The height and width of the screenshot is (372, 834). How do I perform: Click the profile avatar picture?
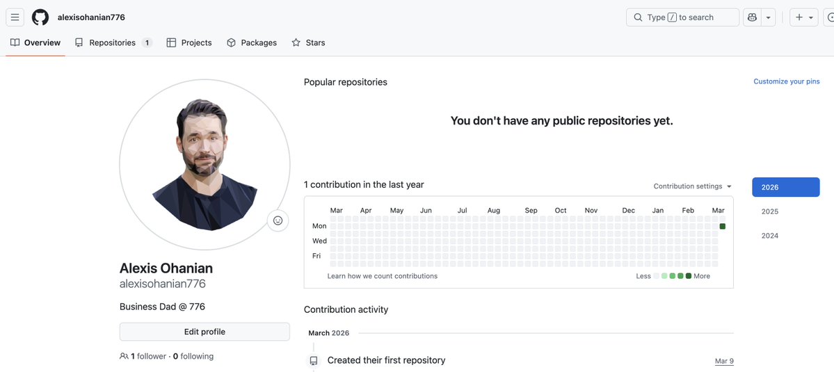(205, 164)
